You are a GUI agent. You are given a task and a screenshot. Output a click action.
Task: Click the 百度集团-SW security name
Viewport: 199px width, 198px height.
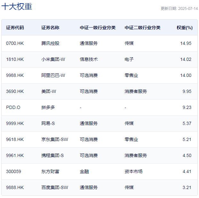coord(55,187)
